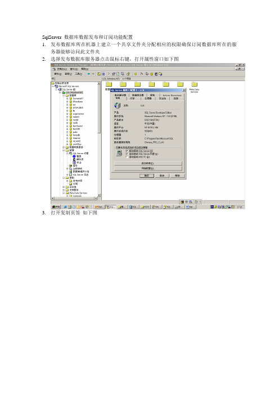Click the tree pane horizontal scrollbar right arrow
The image size is (279, 395).
click(96, 198)
